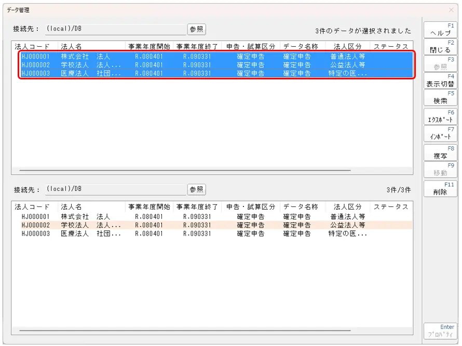The image size is (462, 346).
Task: Select HJ000001 in the lower list
Action: pos(36,217)
